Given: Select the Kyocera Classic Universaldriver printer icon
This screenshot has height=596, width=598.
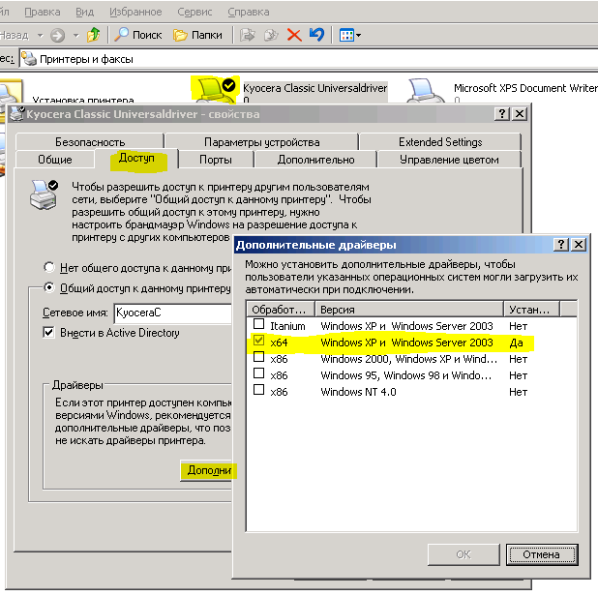Looking at the screenshot, I should [x=216, y=90].
